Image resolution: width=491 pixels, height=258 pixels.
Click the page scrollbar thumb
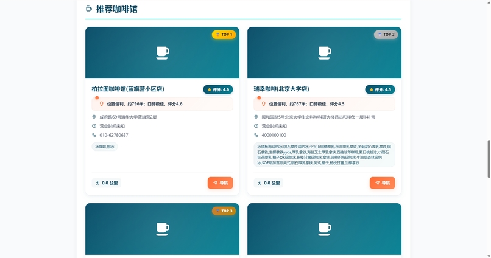tap(489, 159)
